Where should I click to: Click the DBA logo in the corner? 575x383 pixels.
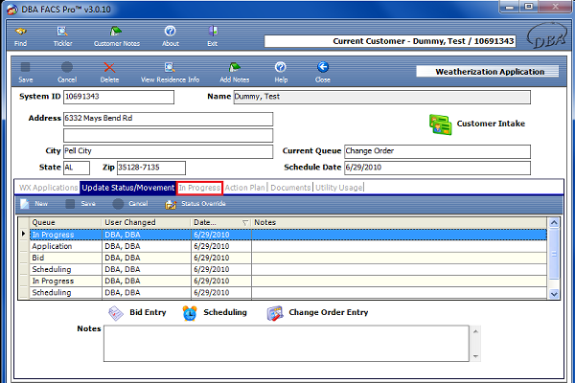click(546, 36)
